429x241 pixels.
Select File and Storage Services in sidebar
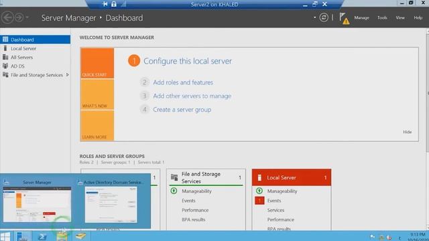[x=36, y=74]
